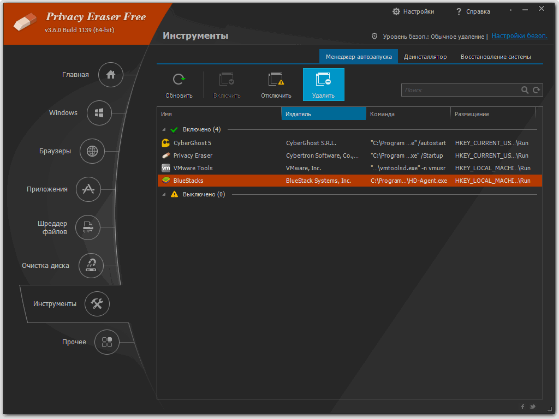Click BlueStack Systems, Inc. publisher cell
559x419 pixels.
(x=318, y=180)
